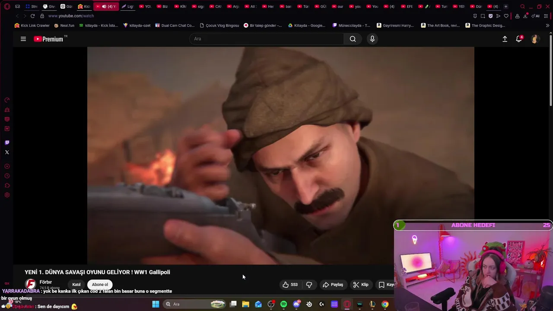Go forward in browser history
Viewport: 553px width, 311px height.
click(25, 16)
